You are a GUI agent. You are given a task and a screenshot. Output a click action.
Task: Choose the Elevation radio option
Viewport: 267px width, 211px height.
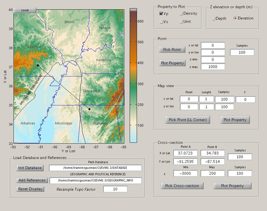[235, 18]
